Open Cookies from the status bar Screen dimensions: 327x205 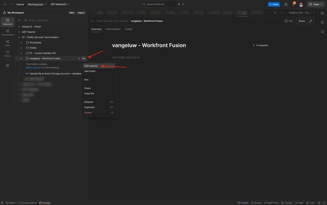coord(287,203)
